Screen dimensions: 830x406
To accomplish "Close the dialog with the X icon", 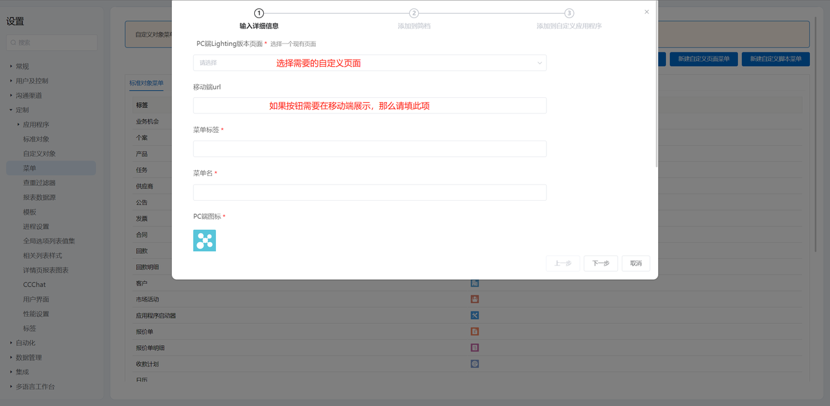I will tap(646, 12).
